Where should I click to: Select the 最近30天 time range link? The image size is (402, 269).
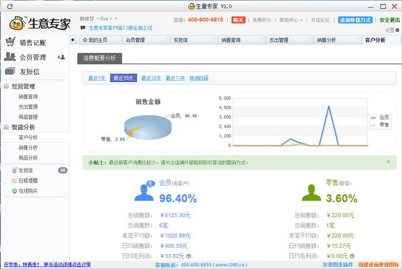(151, 78)
